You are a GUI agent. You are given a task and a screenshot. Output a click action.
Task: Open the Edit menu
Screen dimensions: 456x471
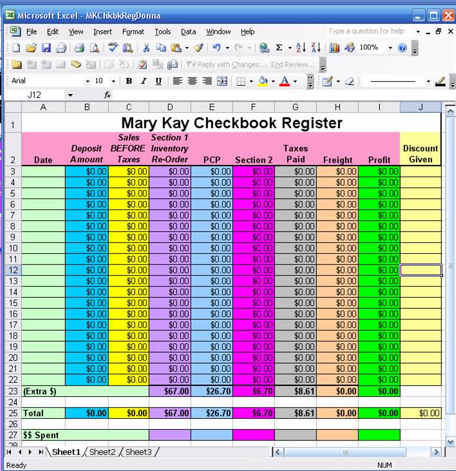point(53,32)
